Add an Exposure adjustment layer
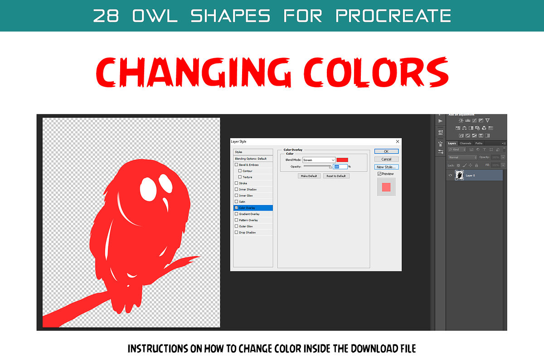Viewport: 544px width, 363px height. (481, 120)
